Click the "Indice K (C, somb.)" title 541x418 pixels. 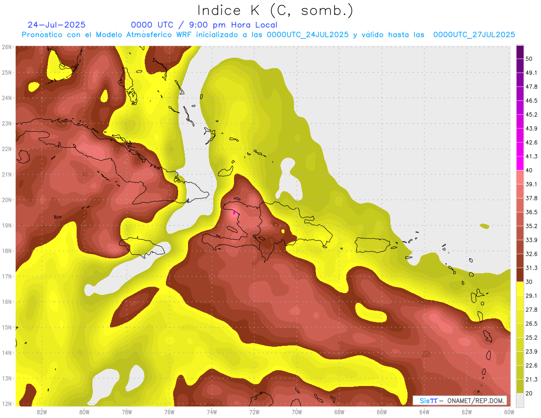tap(275, 10)
